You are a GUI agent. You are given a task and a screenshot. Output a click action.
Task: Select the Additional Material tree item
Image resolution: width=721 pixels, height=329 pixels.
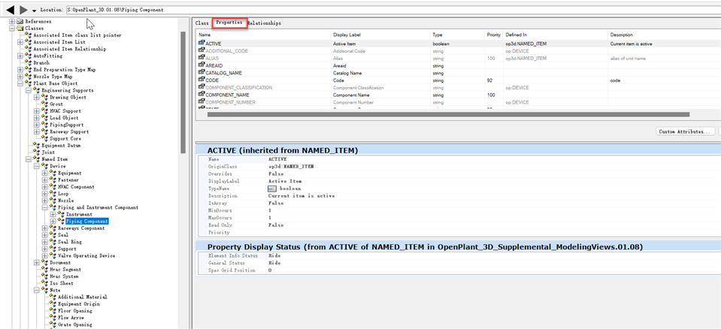[82, 297]
